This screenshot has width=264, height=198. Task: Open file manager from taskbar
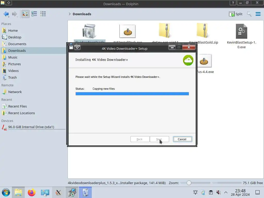pos(18,192)
